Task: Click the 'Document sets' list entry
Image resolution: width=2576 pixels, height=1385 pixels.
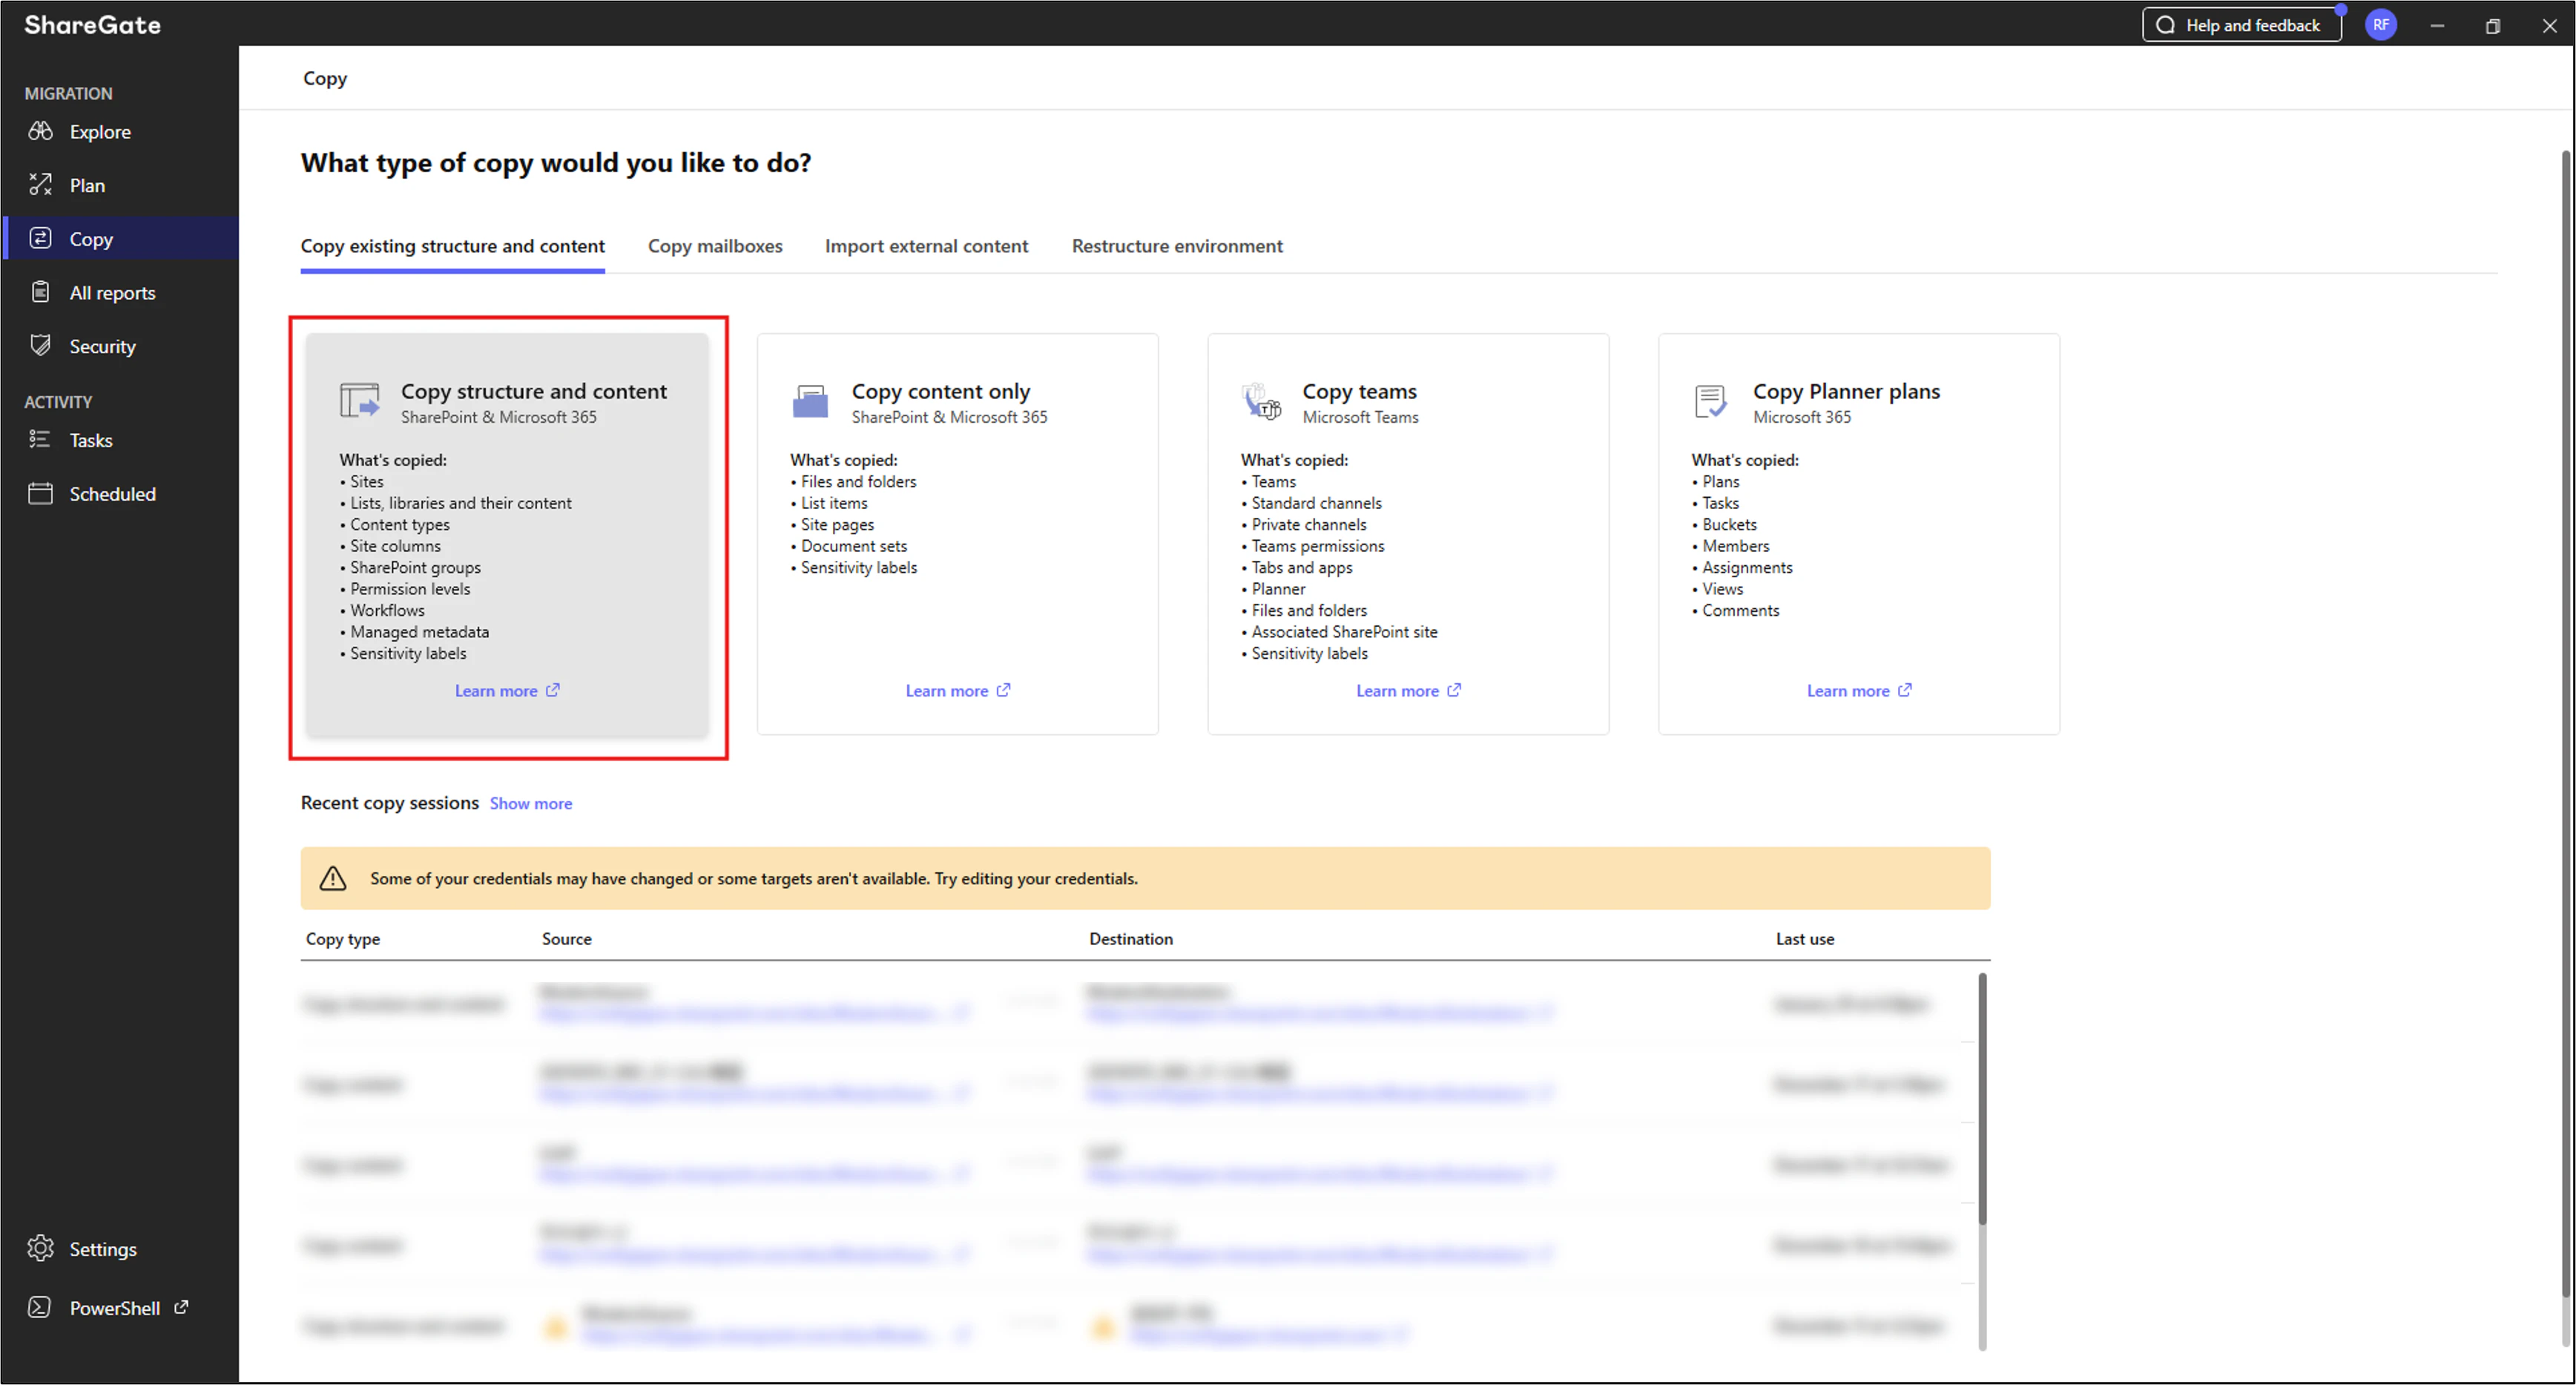Action: [x=854, y=546]
